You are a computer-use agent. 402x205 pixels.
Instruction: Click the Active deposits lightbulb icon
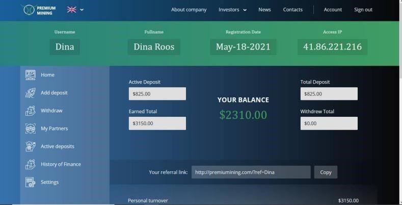tap(31, 146)
